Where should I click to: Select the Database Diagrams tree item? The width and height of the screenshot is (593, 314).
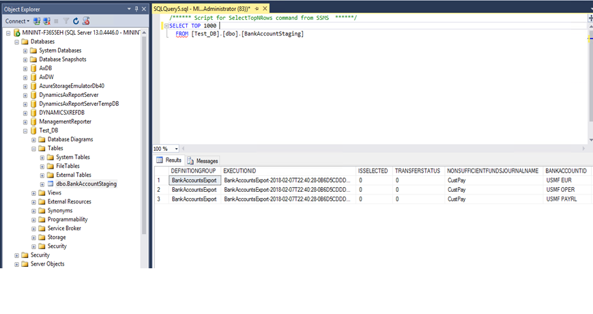pyautogui.click(x=70, y=139)
